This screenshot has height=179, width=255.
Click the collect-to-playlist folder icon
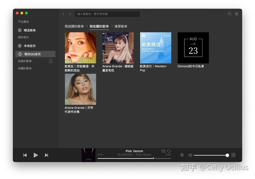163,151
